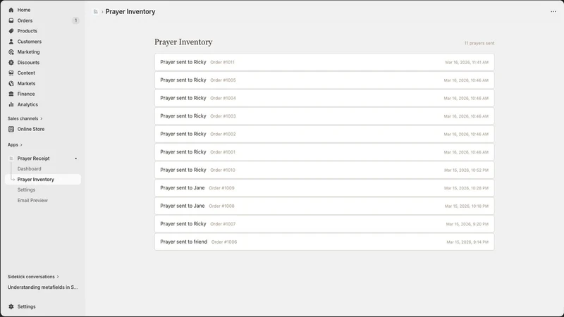564x317 pixels.
Task: Click the Products tag icon
Action: (11, 31)
